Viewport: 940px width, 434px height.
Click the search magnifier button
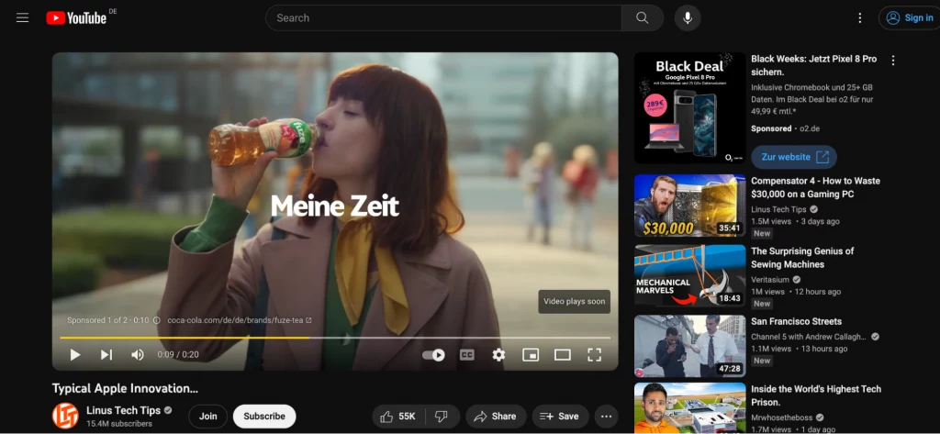tap(642, 18)
